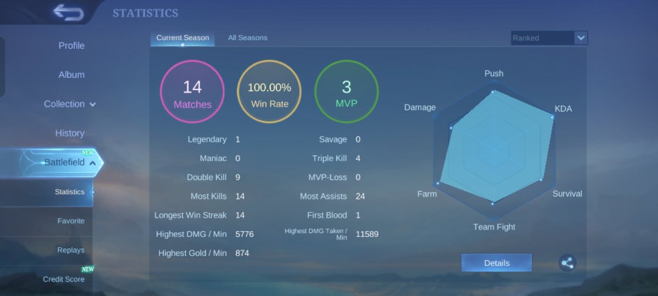658x296 pixels.
Task: Click the Highest DMG / Min value 5776
Action: (245, 234)
